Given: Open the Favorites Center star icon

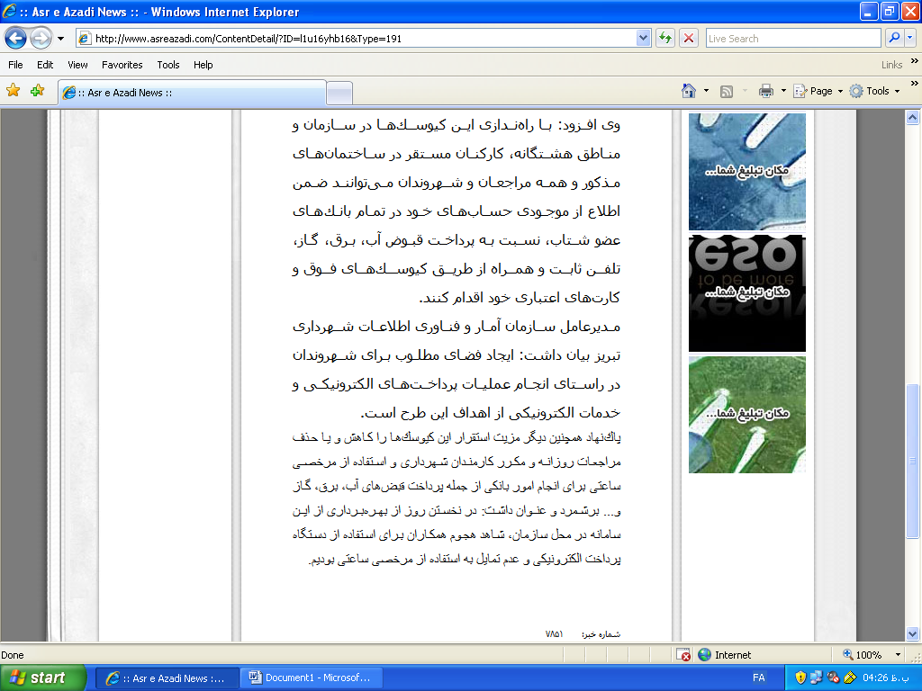Looking at the screenshot, I should [14, 91].
